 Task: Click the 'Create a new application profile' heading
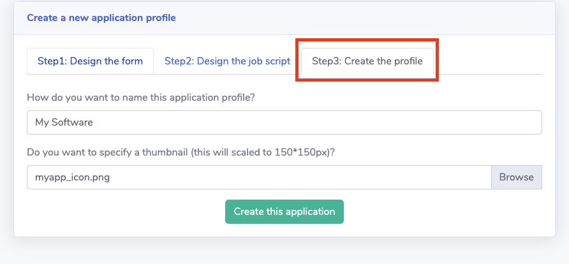[x=101, y=18]
